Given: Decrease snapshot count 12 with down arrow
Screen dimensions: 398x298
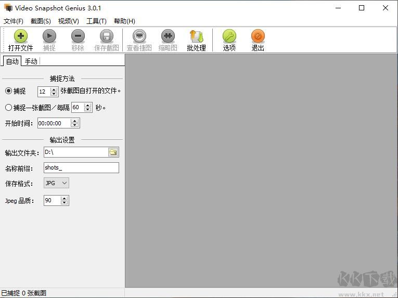Looking at the screenshot, I should point(54,94).
